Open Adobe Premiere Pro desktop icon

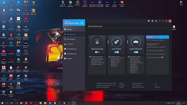[x=85, y=3]
